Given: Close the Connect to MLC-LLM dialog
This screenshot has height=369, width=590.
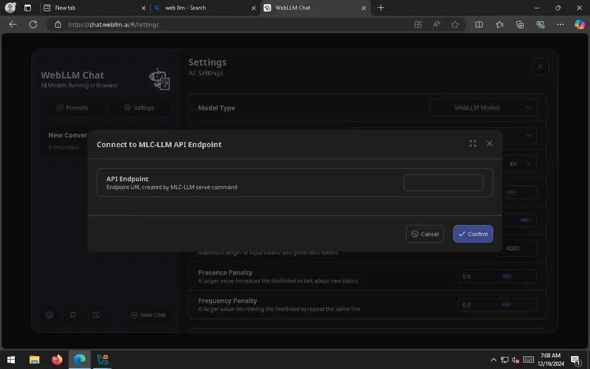Looking at the screenshot, I should [x=490, y=144].
